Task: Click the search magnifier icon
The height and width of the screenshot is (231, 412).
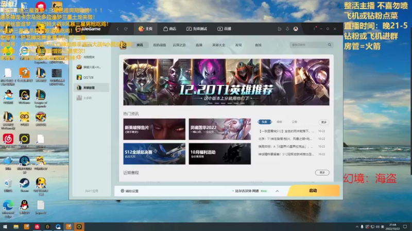Action: 330,45
